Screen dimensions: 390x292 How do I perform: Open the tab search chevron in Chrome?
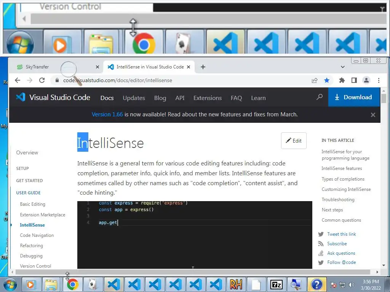(342, 67)
